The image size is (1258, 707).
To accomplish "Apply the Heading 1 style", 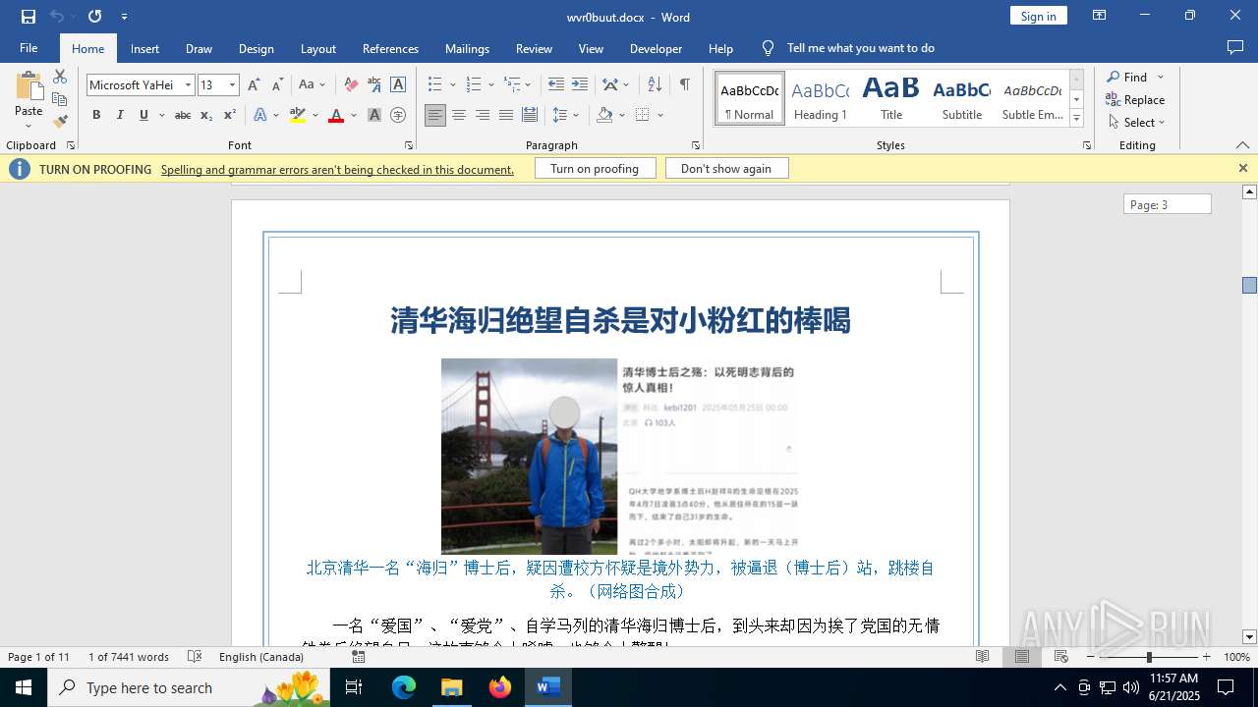I will pos(820,99).
